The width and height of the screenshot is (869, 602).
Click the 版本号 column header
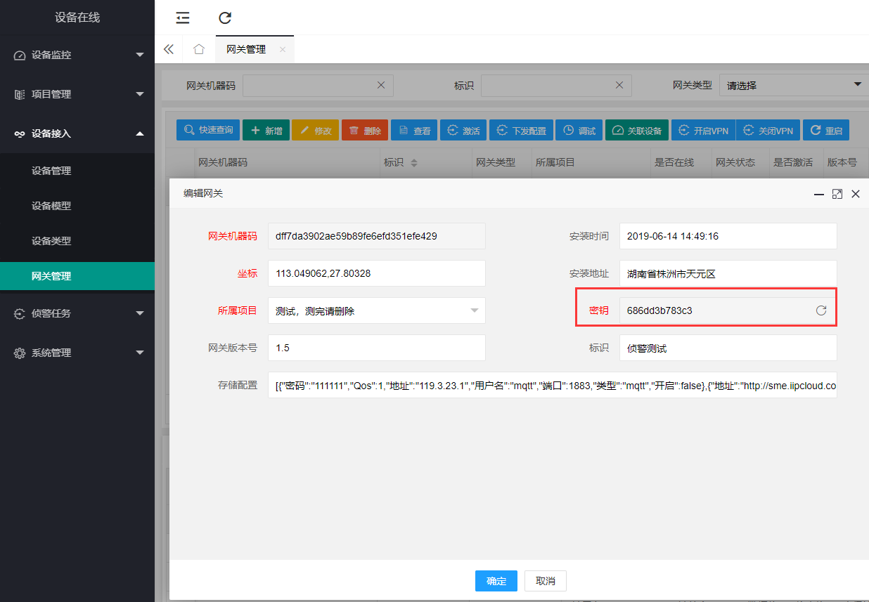tap(842, 162)
